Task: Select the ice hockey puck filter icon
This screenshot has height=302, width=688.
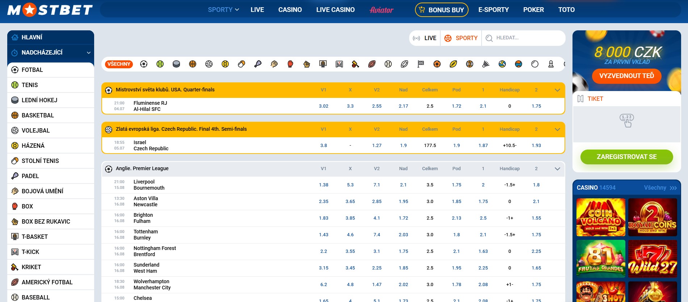Action: (x=176, y=64)
